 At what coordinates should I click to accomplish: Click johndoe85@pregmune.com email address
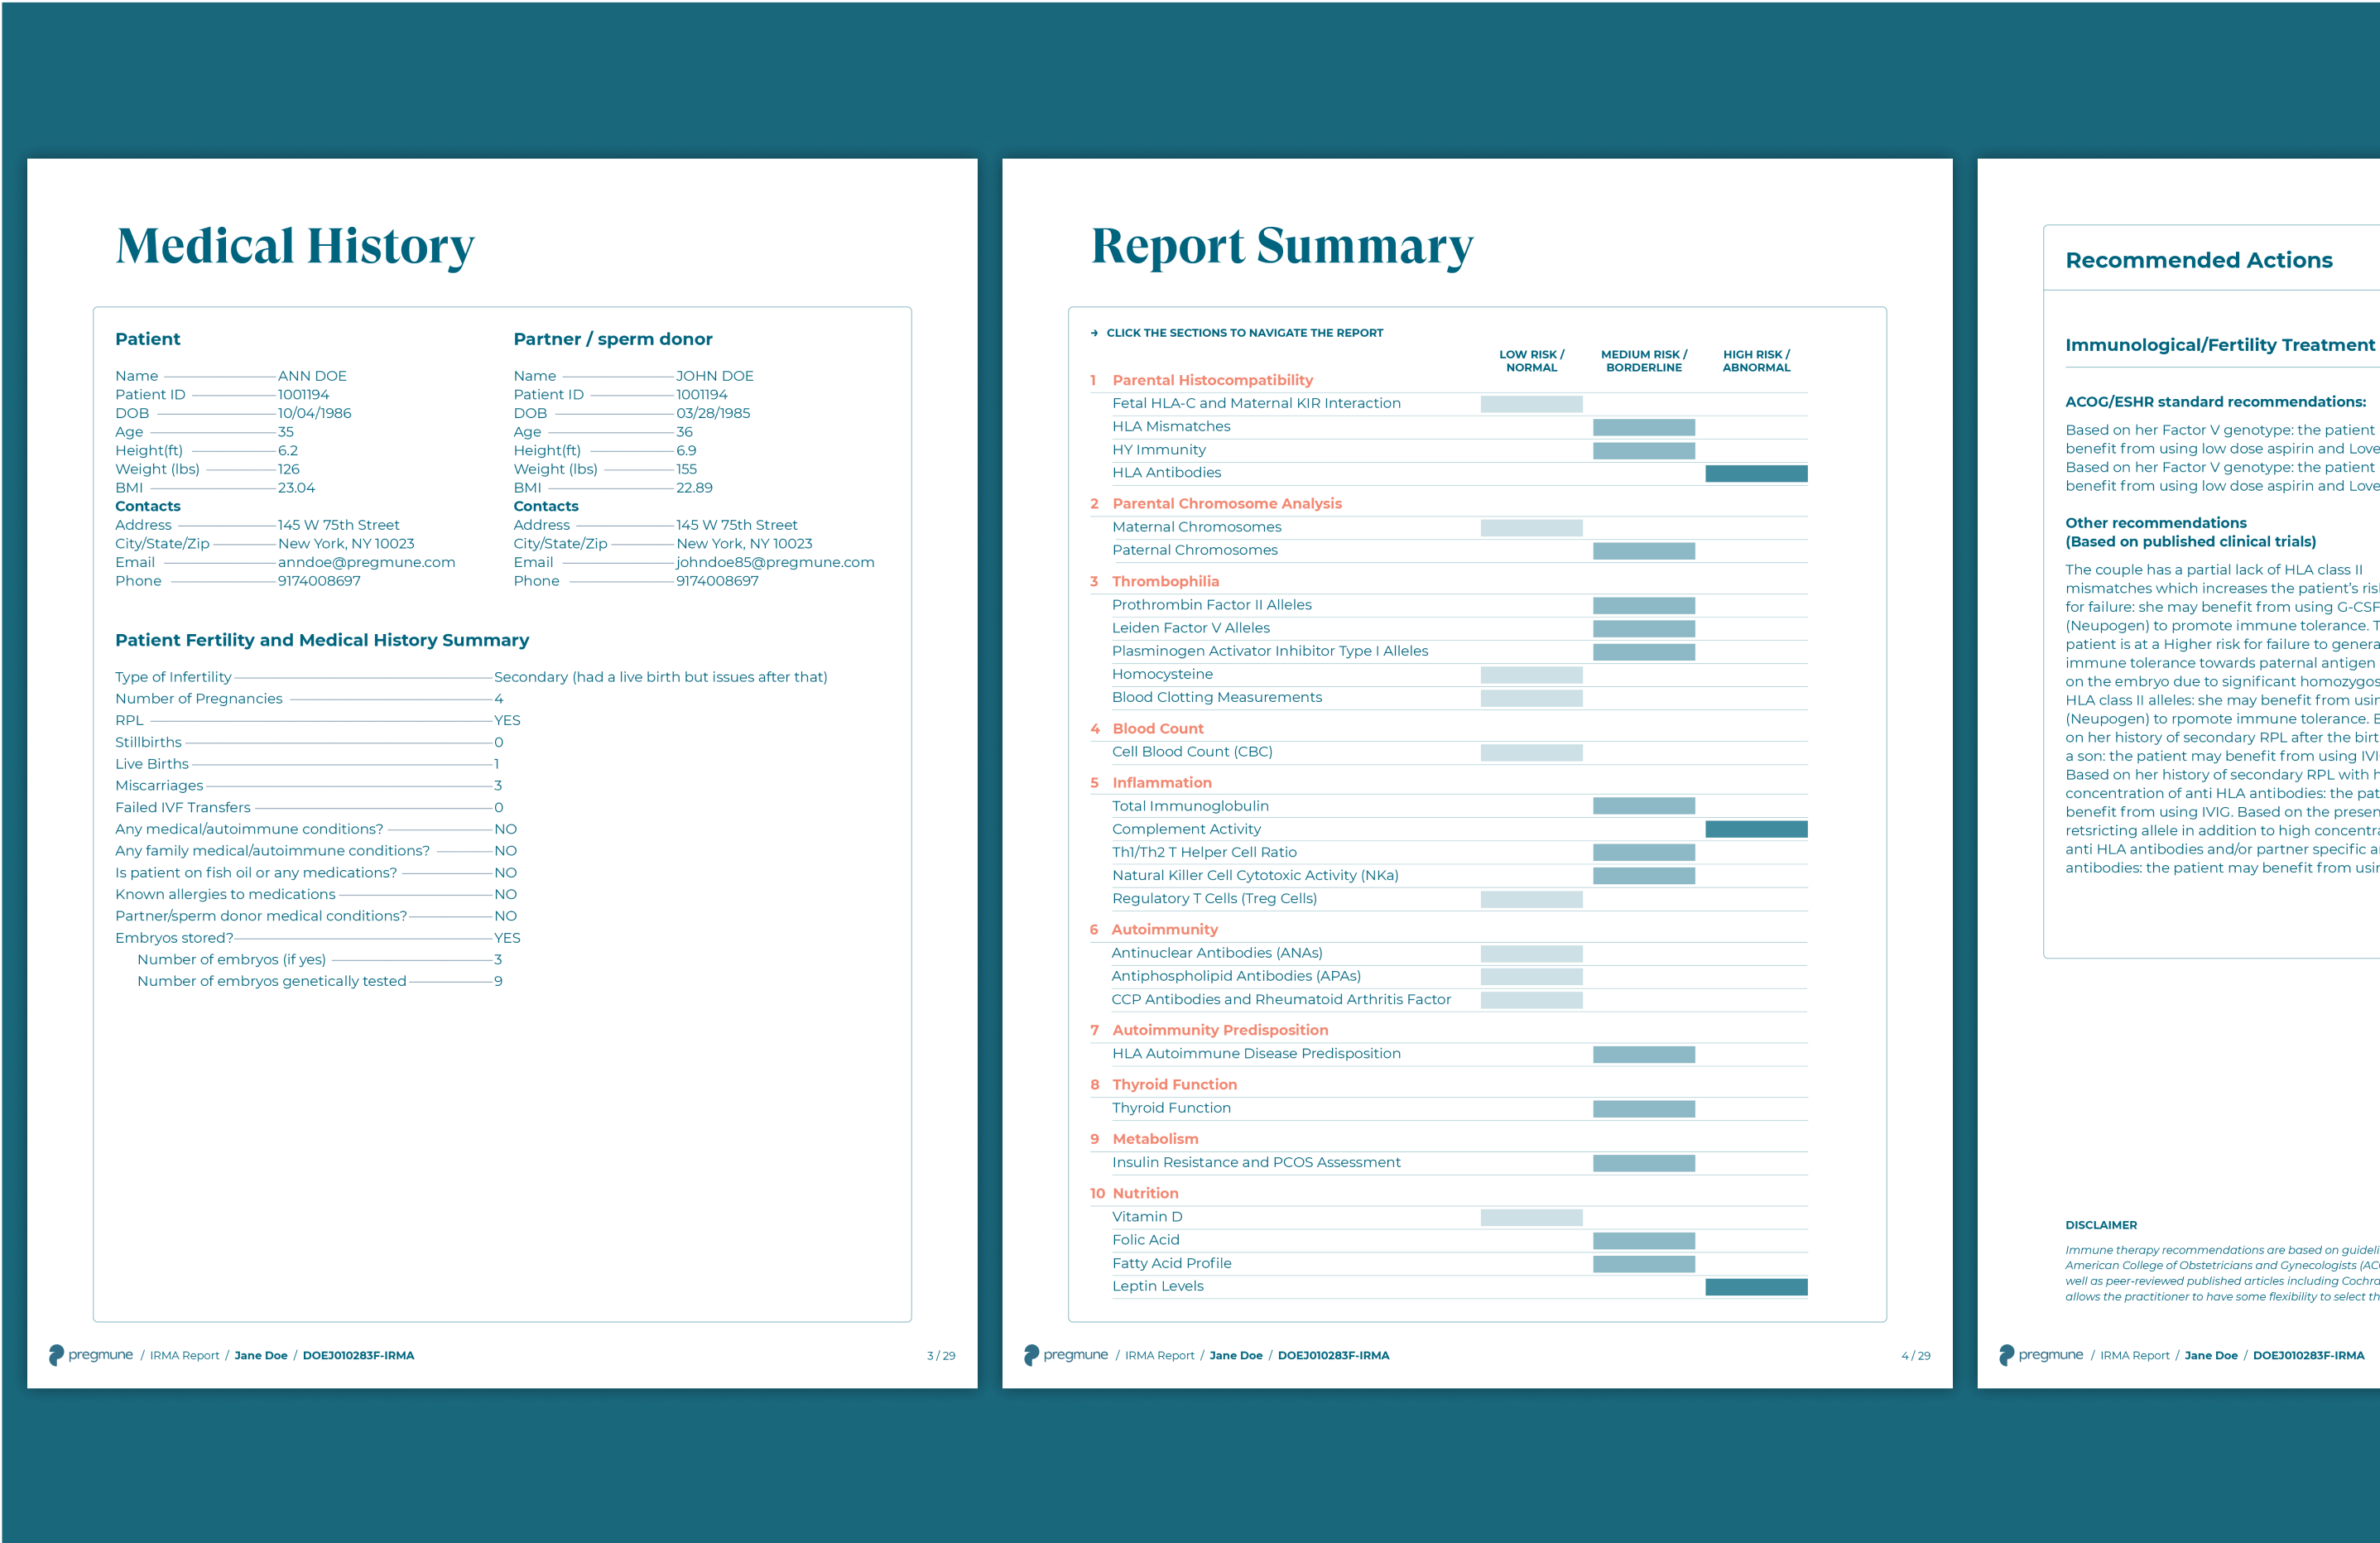pos(775,562)
